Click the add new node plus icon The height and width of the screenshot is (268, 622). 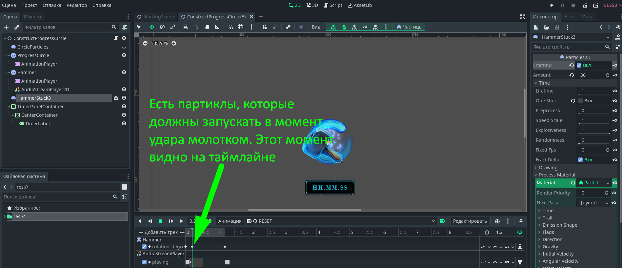6,27
